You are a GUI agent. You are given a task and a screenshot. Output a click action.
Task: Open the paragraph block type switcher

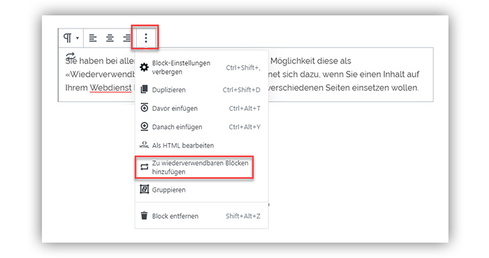(x=71, y=38)
